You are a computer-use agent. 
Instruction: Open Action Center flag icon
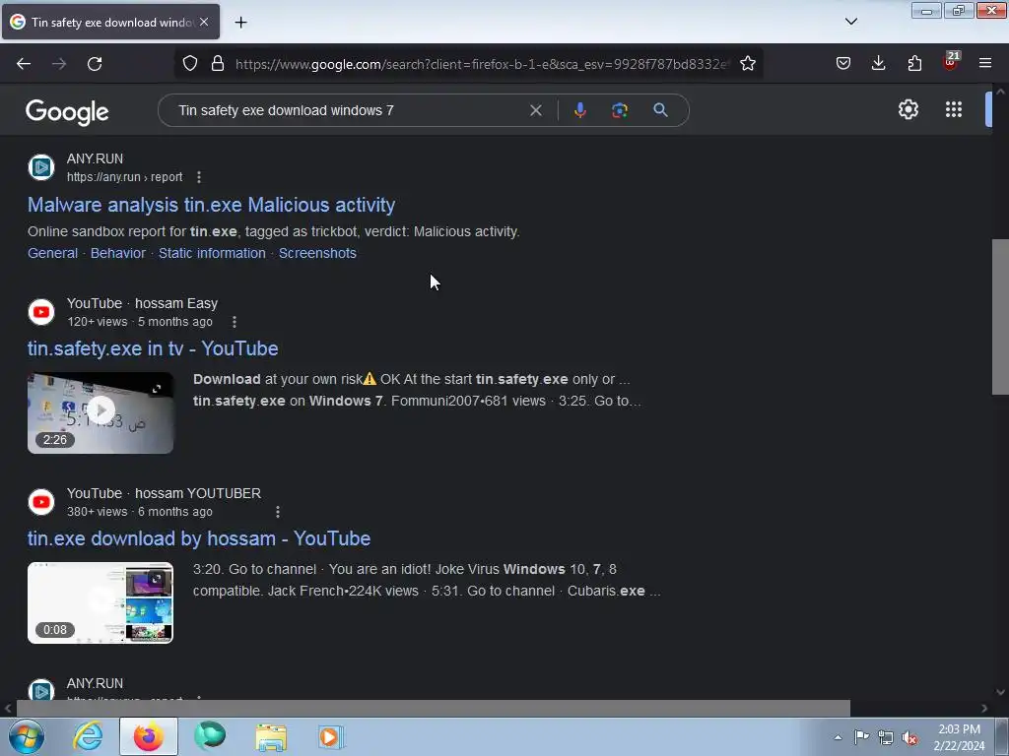click(x=861, y=737)
